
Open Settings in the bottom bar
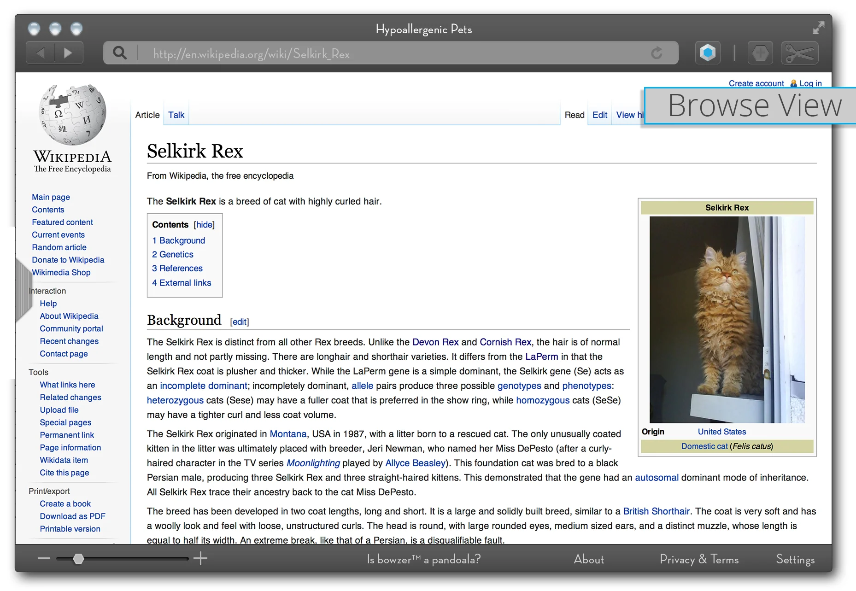coord(795,559)
